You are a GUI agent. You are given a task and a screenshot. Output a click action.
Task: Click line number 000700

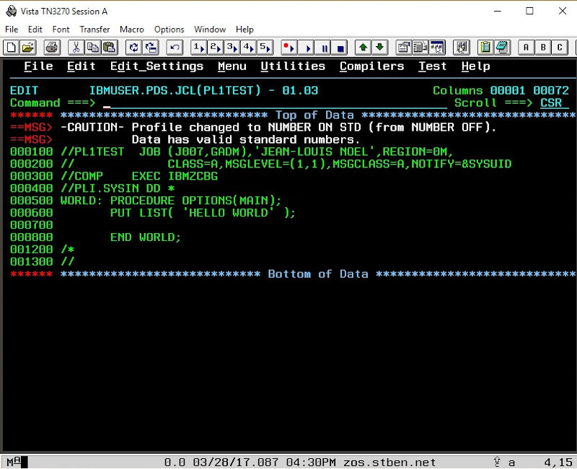[x=31, y=225]
